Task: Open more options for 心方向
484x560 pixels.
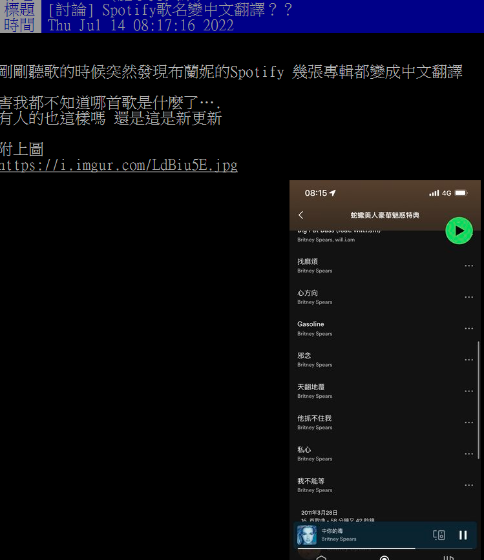Action: [x=468, y=297]
